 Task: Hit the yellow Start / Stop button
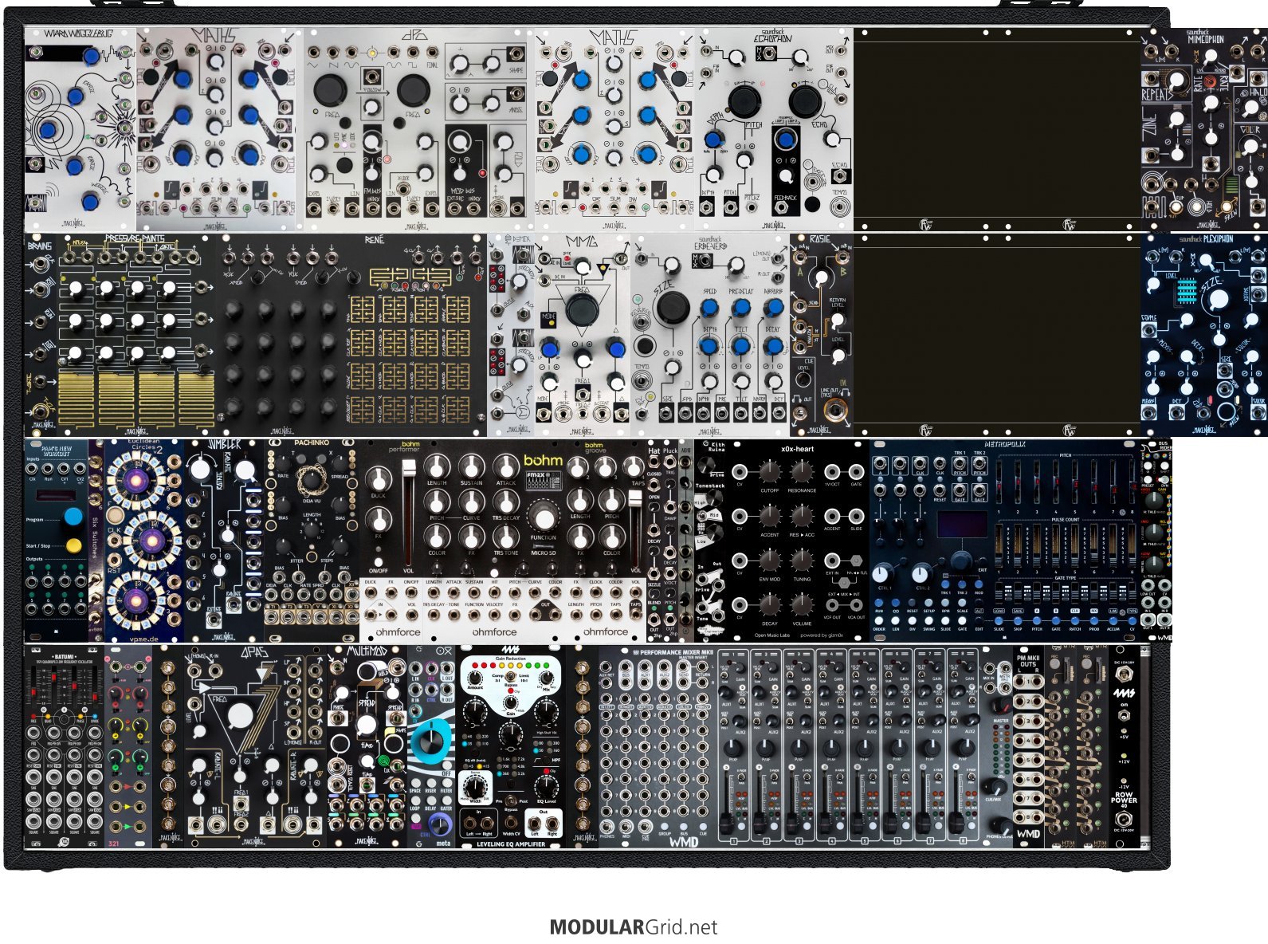coord(73,546)
